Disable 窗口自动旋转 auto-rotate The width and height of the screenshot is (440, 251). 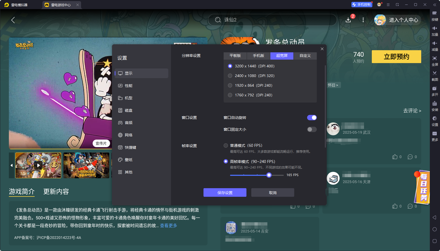tap(312, 117)
